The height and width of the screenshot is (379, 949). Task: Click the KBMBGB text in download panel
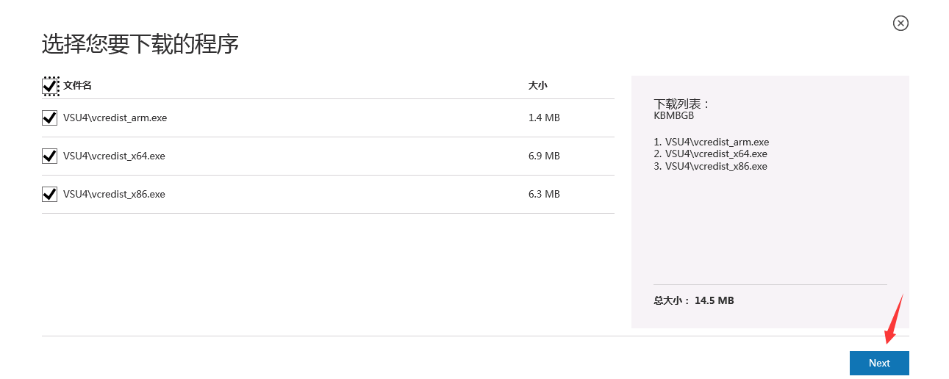pos(674,115)
